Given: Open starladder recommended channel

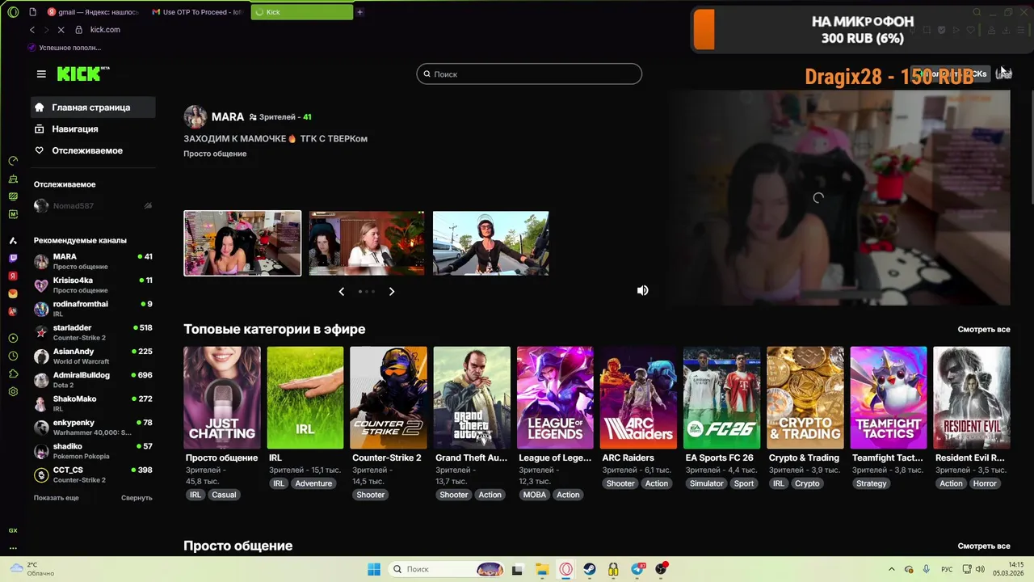Looking at the screenshot, I should click(x=93, y=332).
